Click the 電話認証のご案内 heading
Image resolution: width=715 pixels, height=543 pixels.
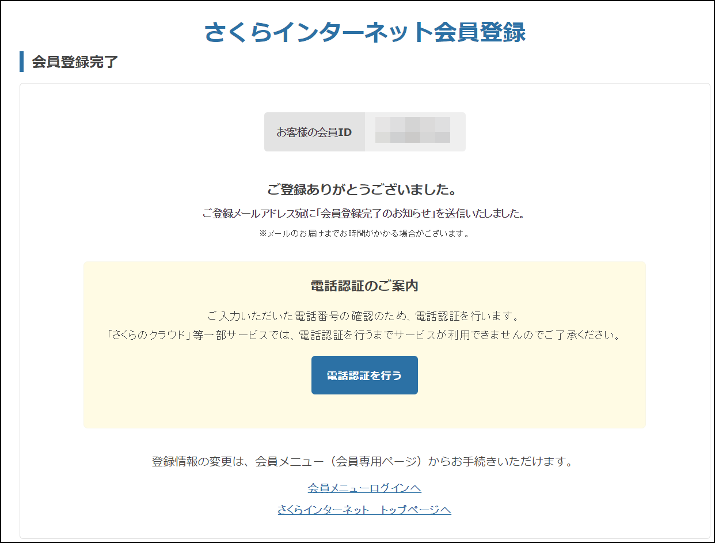pos(364,286)
